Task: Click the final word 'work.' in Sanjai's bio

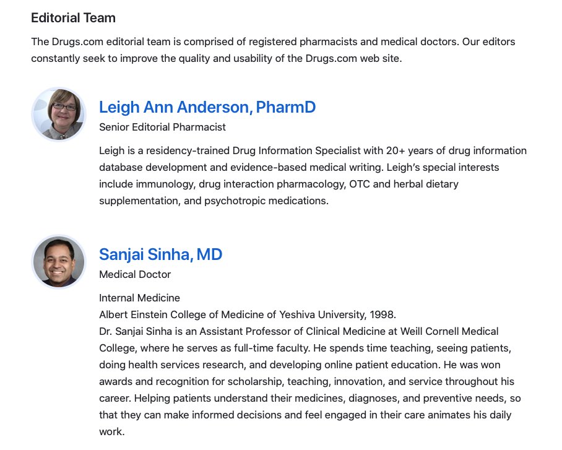Action: pyautogui.click(x=112, y=431)
